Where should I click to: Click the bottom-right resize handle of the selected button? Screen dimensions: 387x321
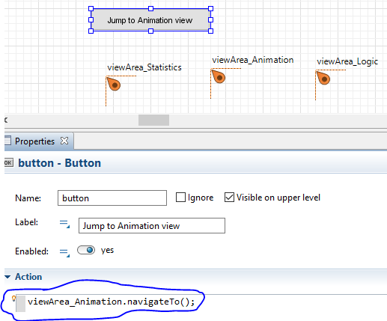coord(210,31)
